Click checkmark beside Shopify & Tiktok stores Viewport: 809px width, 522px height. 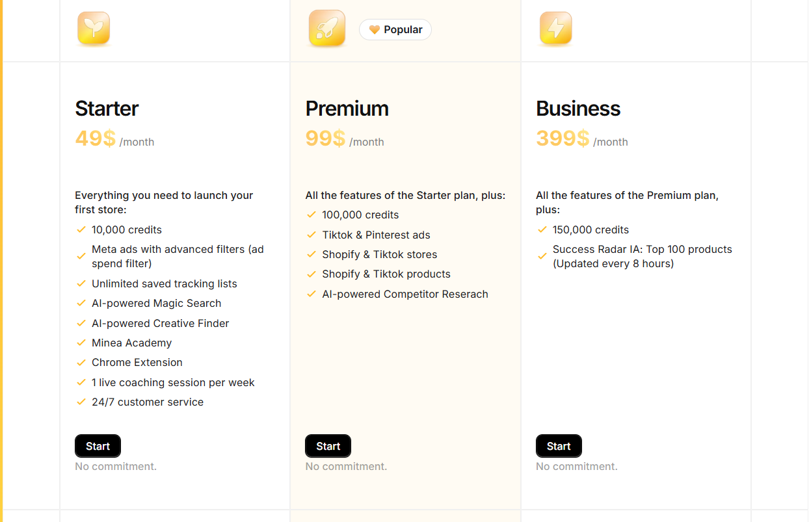tap(312, 254)
